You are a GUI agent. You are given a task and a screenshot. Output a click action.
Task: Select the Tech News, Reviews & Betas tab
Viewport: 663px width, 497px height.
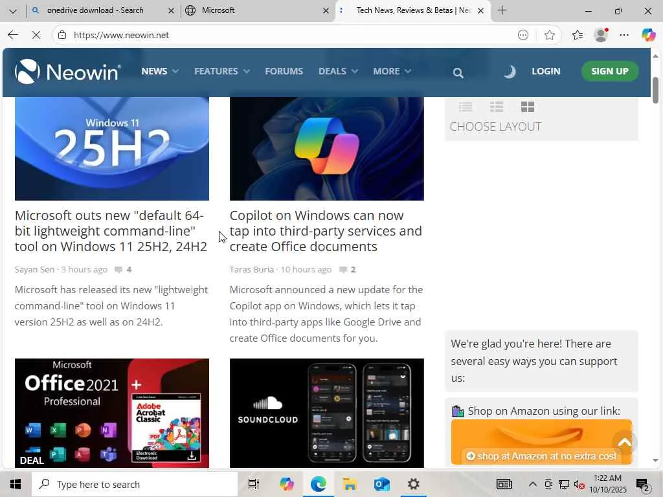click(x=413, y=10)
